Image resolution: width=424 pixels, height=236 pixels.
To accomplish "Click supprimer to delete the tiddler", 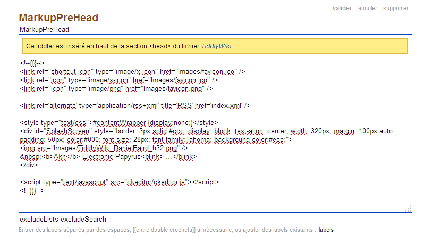I will click(396, 8).
